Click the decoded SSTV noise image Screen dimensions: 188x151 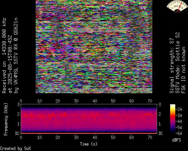point(94,47)
